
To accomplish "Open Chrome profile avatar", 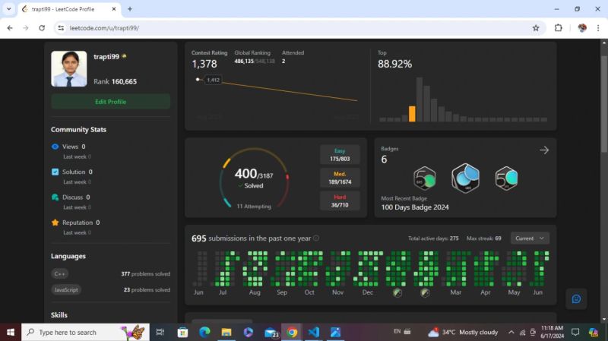I will coord(582,28).
